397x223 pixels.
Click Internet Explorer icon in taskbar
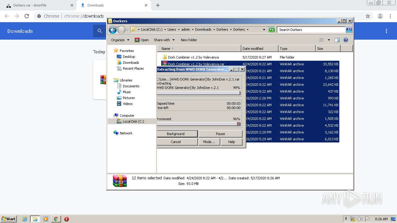[25, 219]
